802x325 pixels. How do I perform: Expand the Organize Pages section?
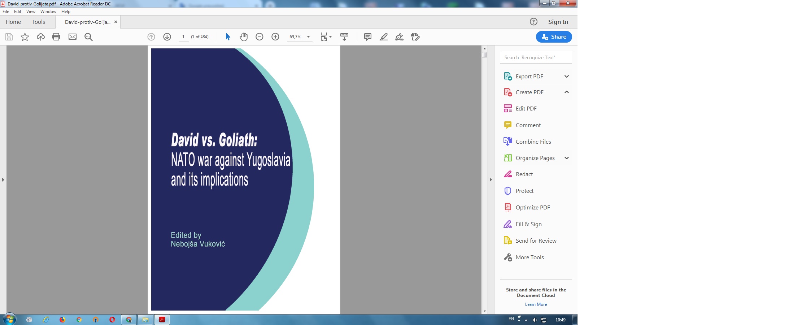click(x=566, y=158)
